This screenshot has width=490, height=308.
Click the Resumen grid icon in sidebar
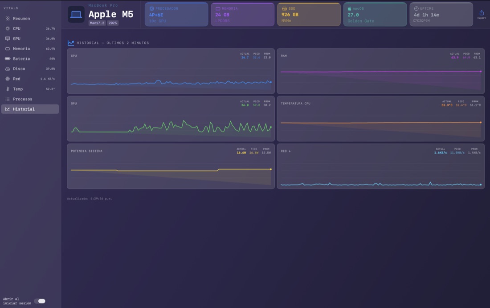[x=8, y=18]
